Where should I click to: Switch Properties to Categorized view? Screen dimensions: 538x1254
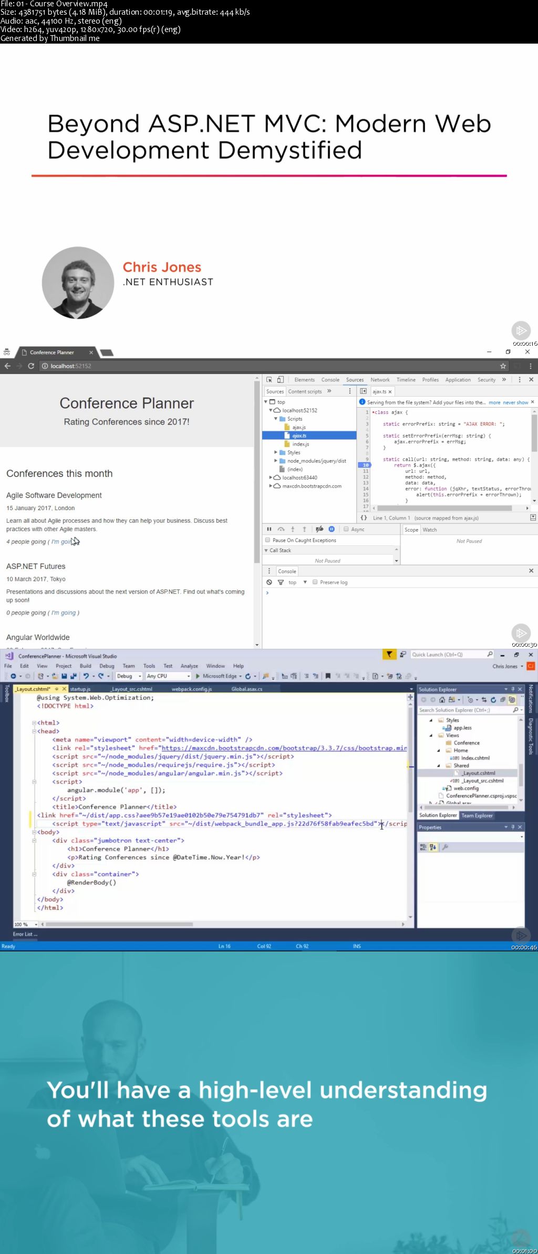(x=423, y=847)
